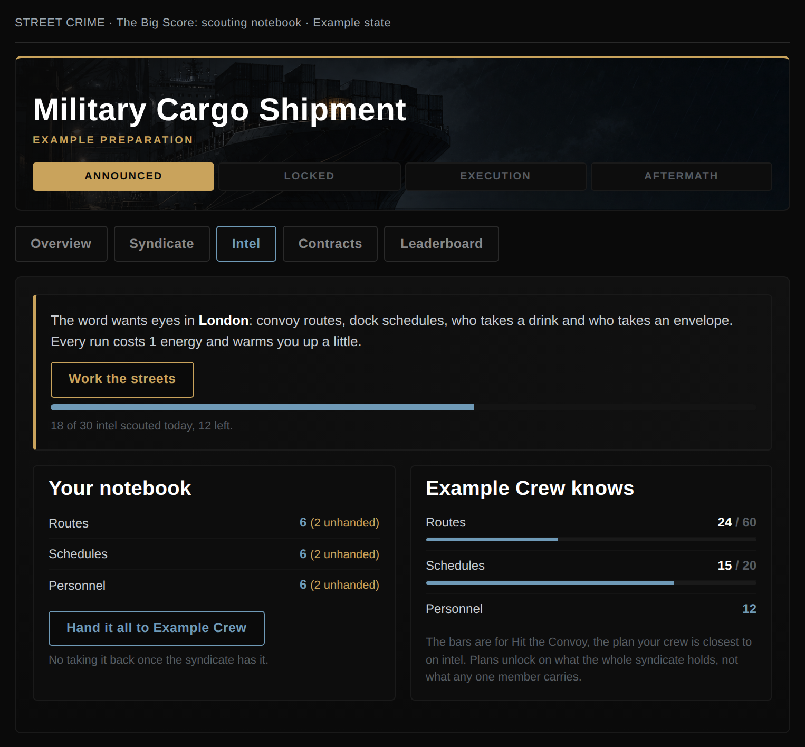Click the crew Routes progress bar
Viewport: 805px width, 747px height.
coord(591,540)
